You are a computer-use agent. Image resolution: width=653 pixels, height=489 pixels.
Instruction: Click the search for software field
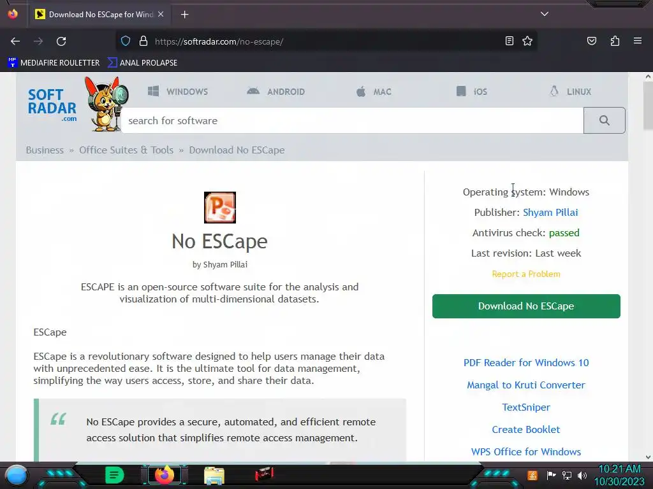[x=352, y=120]
